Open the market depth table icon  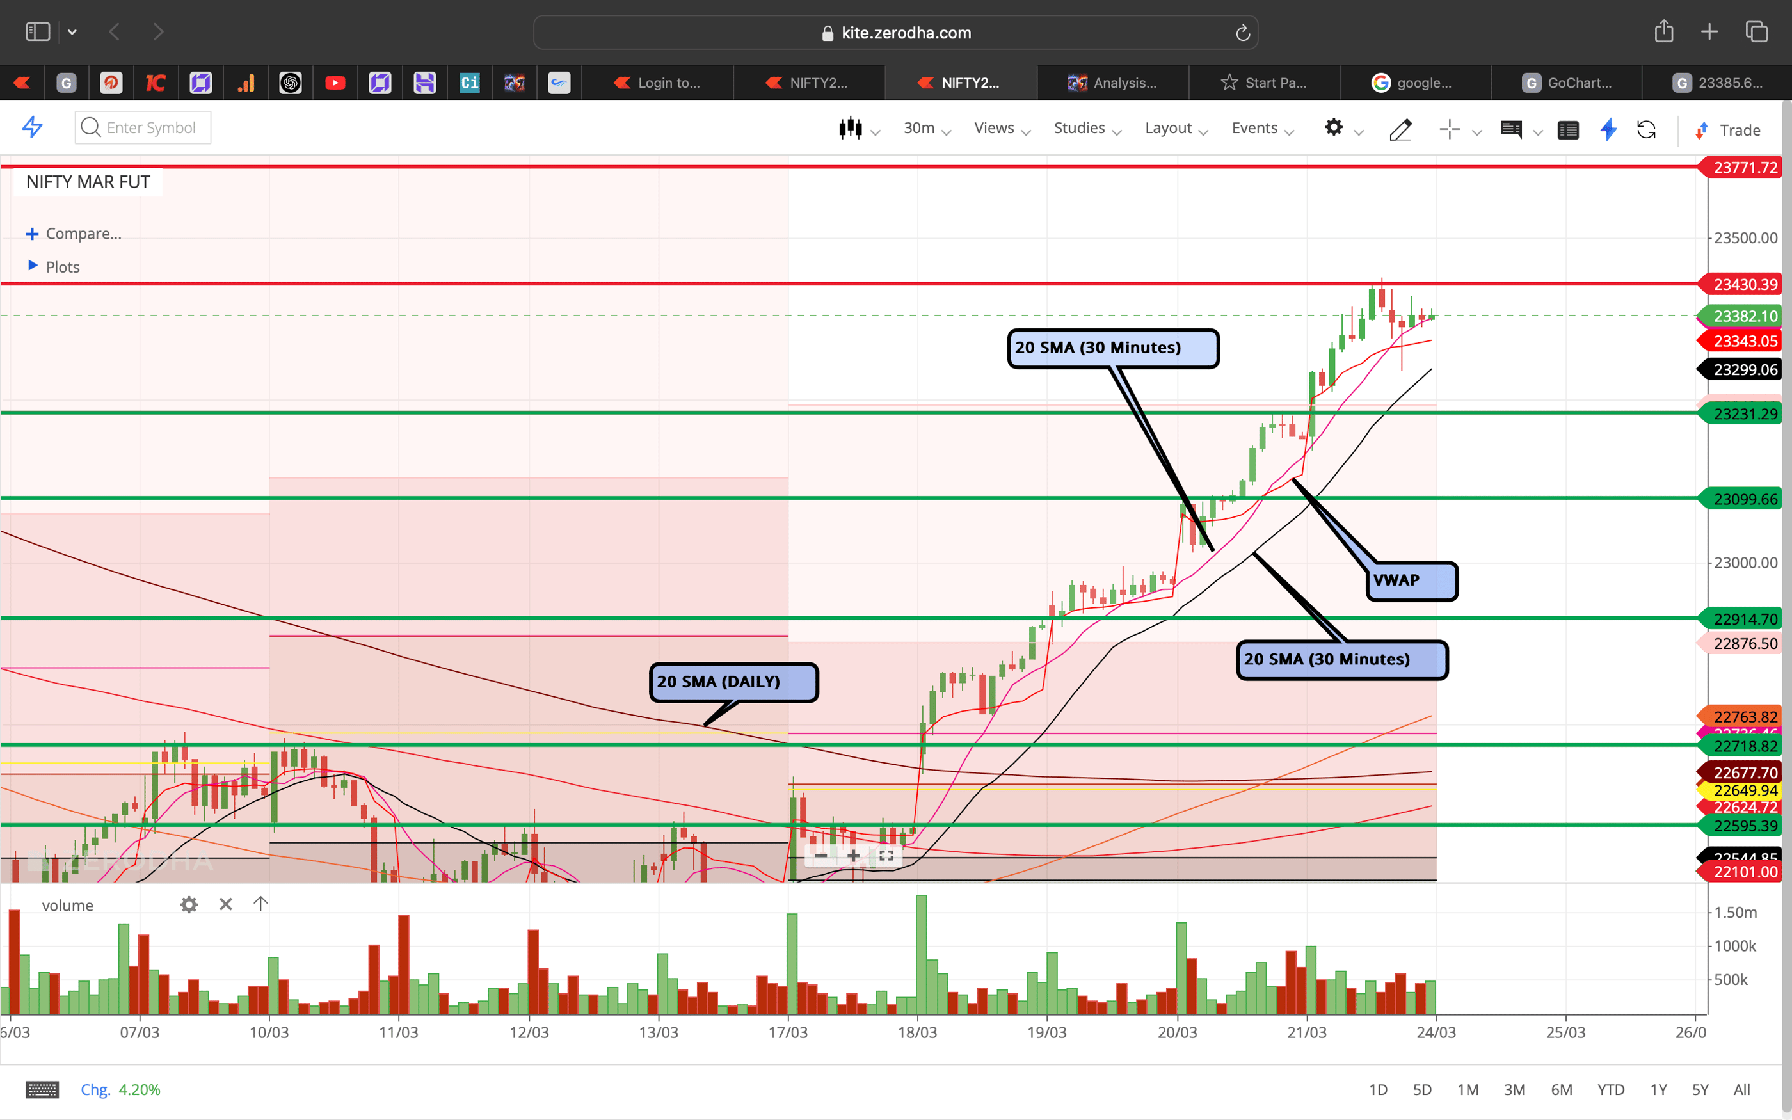coord(1569,130)
